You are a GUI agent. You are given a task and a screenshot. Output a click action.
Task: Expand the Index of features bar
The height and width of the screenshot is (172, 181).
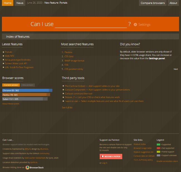[x=90, y=37]
